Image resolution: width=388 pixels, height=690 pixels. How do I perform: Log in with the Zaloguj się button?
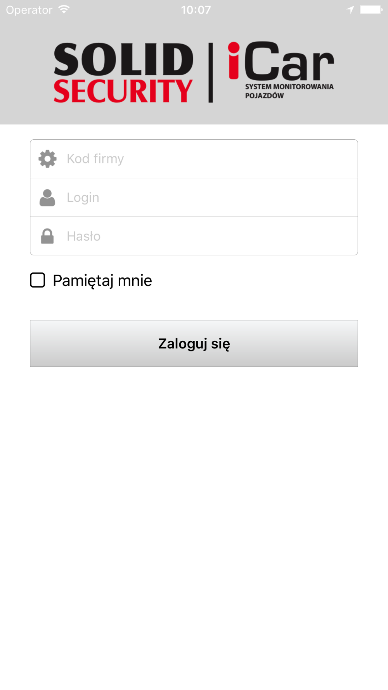point(194,343)
